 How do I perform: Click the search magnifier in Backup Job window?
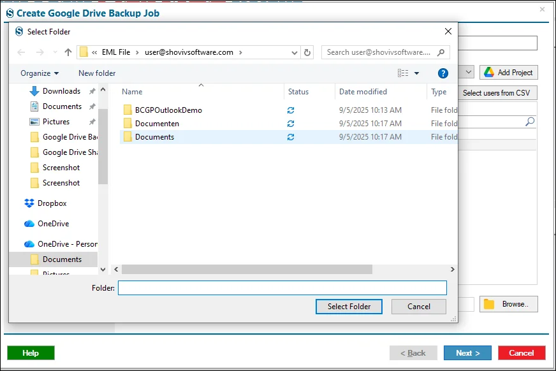tap(530, 122)
